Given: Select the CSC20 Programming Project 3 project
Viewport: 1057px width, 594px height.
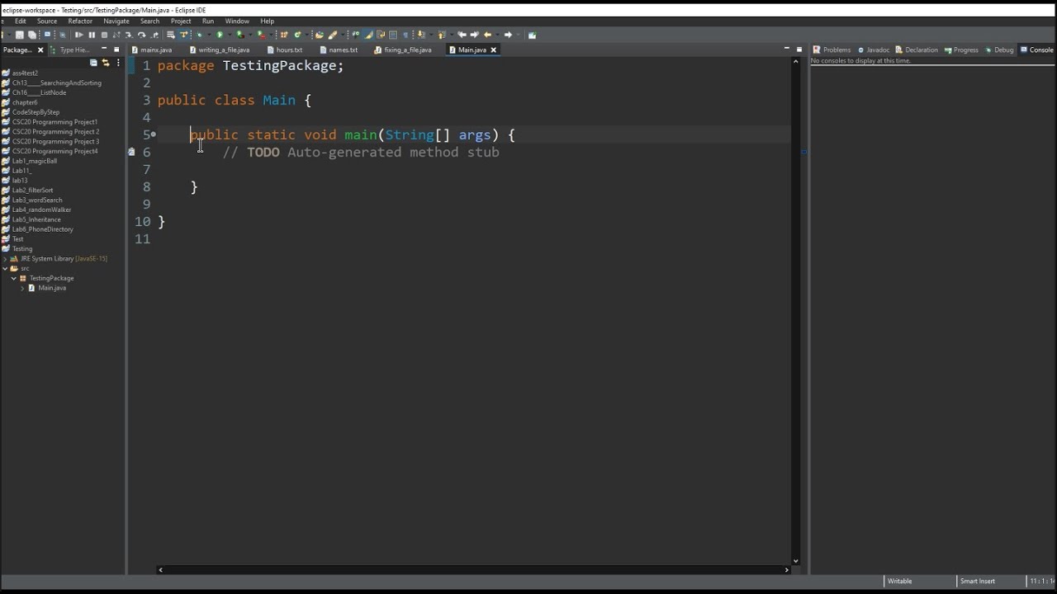Looking at the screenshot, I should 55,142.
